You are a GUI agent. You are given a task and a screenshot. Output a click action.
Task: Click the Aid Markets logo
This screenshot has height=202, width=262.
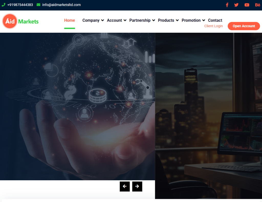point(20,21)
